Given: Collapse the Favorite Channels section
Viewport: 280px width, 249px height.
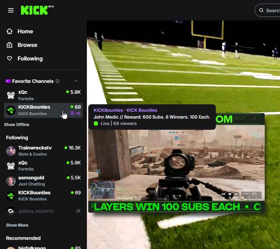Looking at the screenshot, I should click(x=76, y=81).
